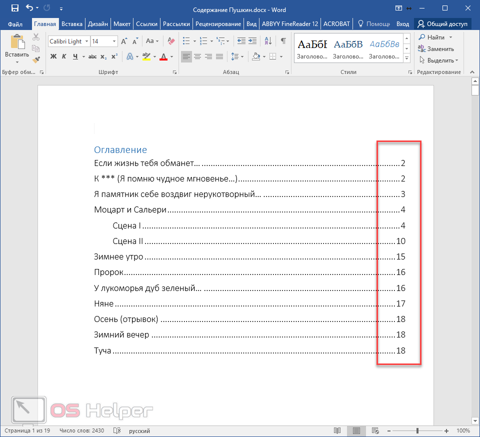The height and width of the screenshot is (437, 480).
Task: Switch to Read Mode view in status bar
Action: point(337,430)
